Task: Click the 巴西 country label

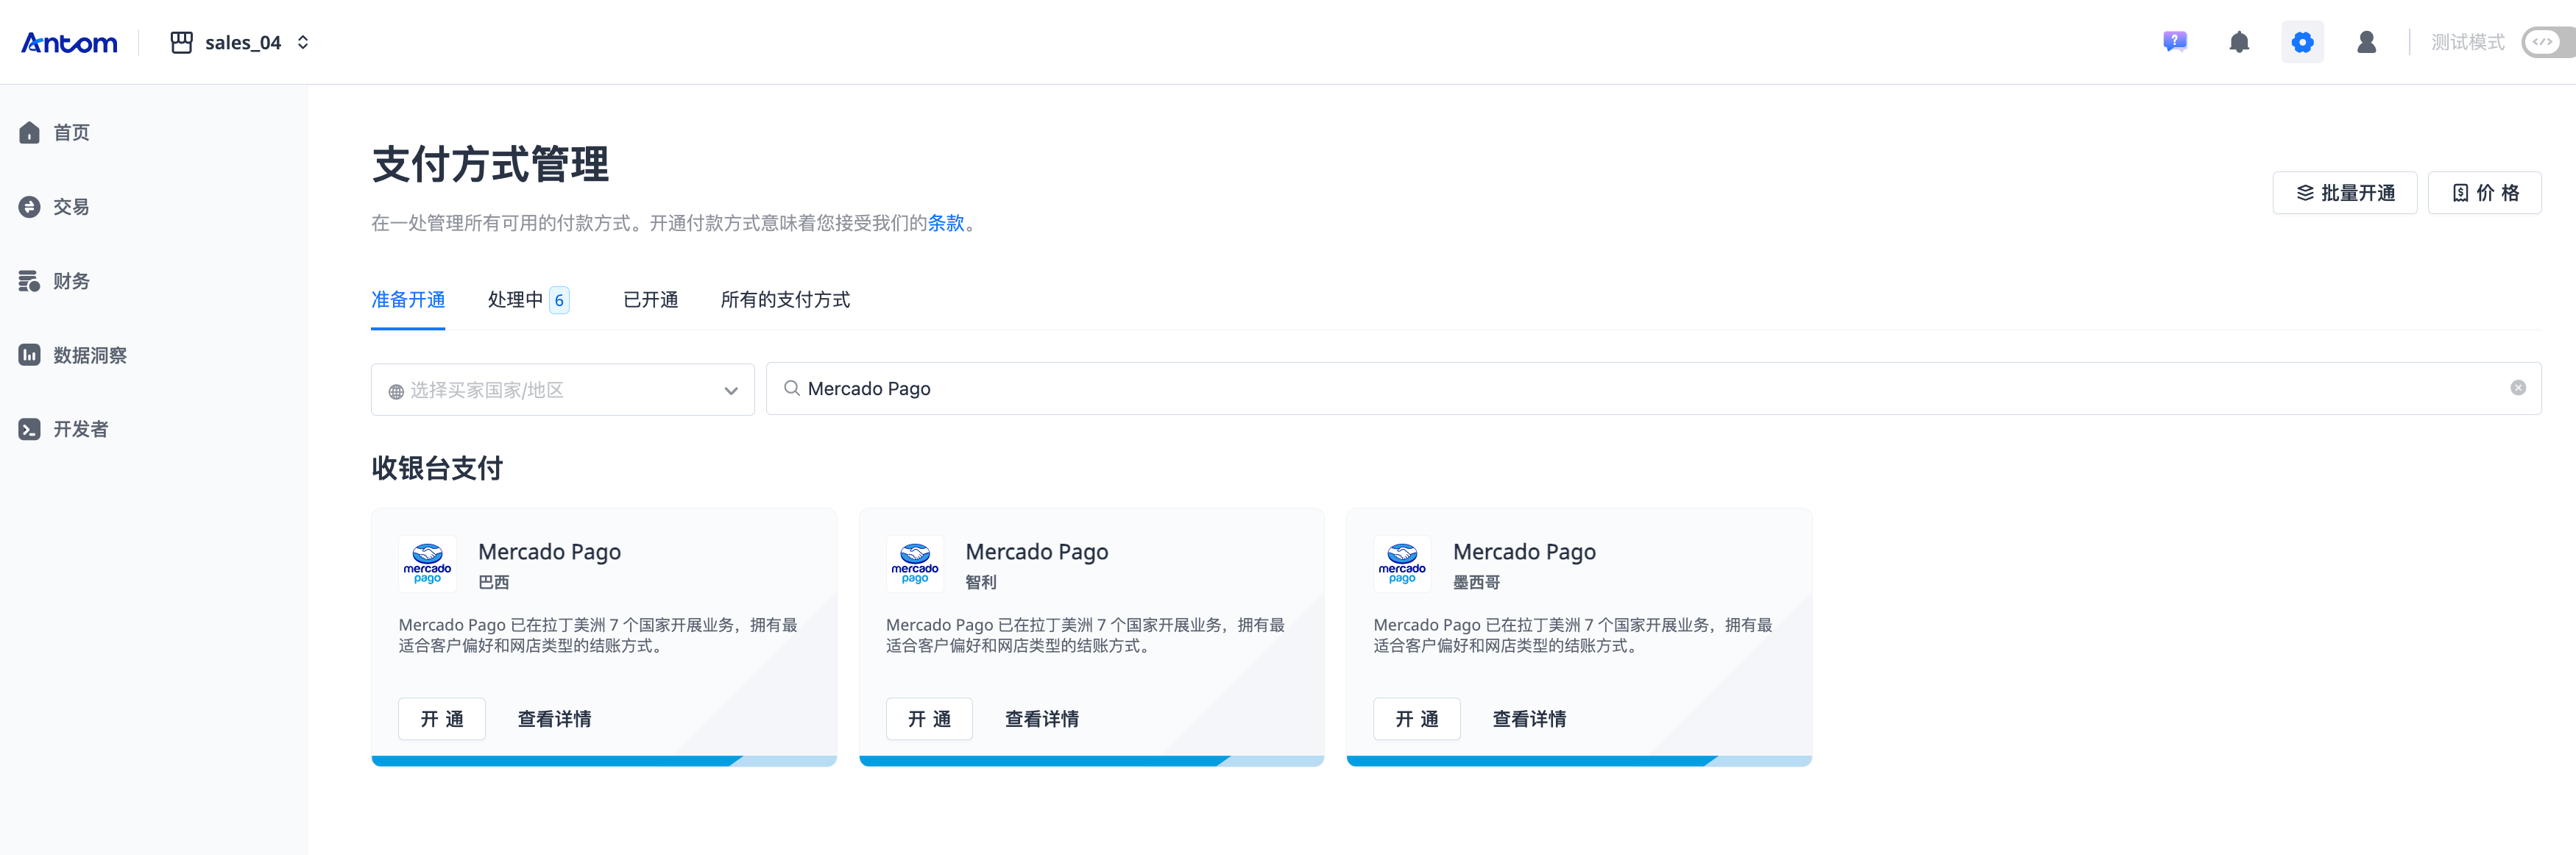Action: pos(493,582)
